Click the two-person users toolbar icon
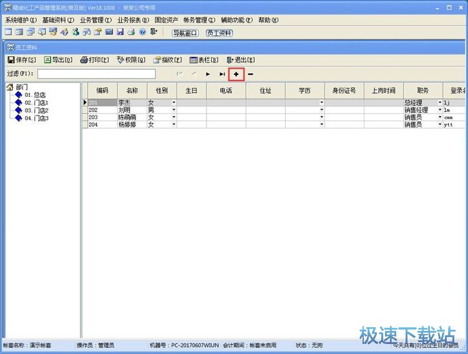This screenshot has width=468, height=354. 76,32
